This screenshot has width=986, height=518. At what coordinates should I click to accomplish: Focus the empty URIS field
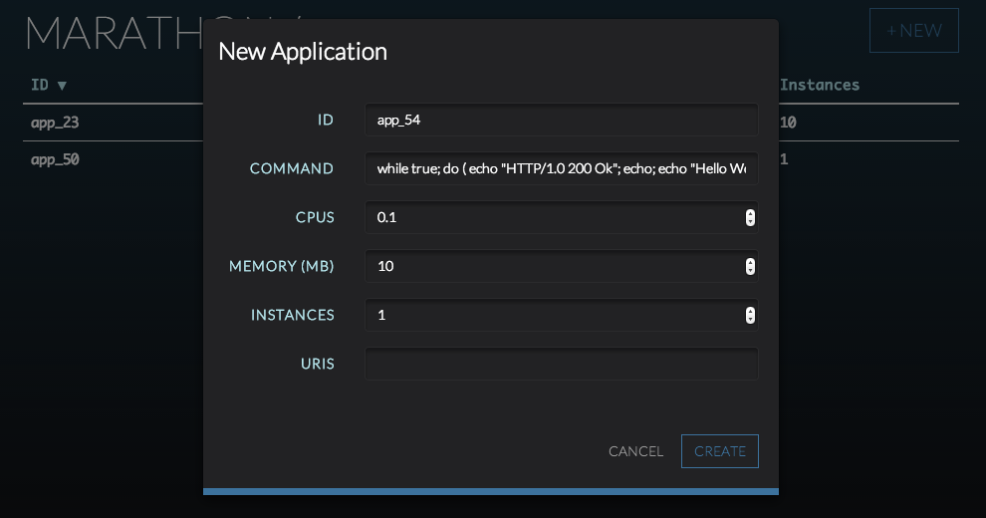point(561,364)
